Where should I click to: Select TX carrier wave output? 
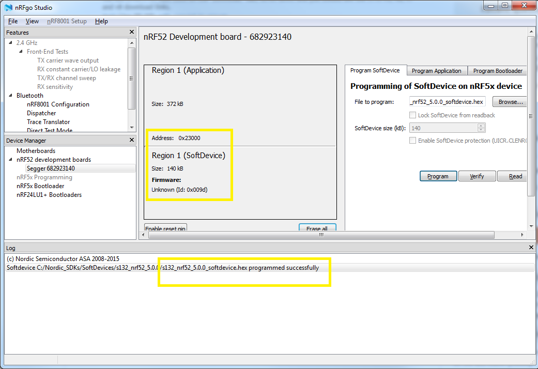click(68, 60)
